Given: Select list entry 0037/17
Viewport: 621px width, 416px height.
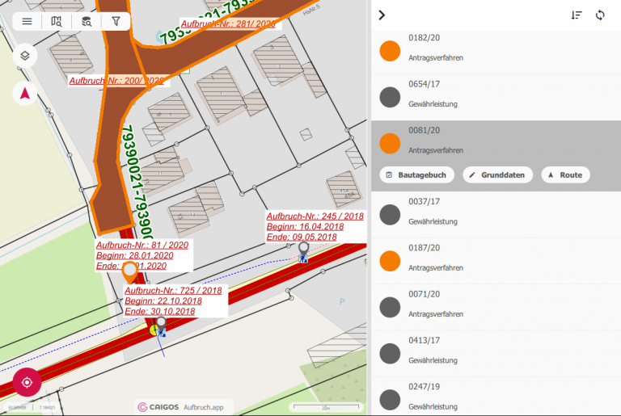Looking at the screenshot, I should tap(496, 215).
